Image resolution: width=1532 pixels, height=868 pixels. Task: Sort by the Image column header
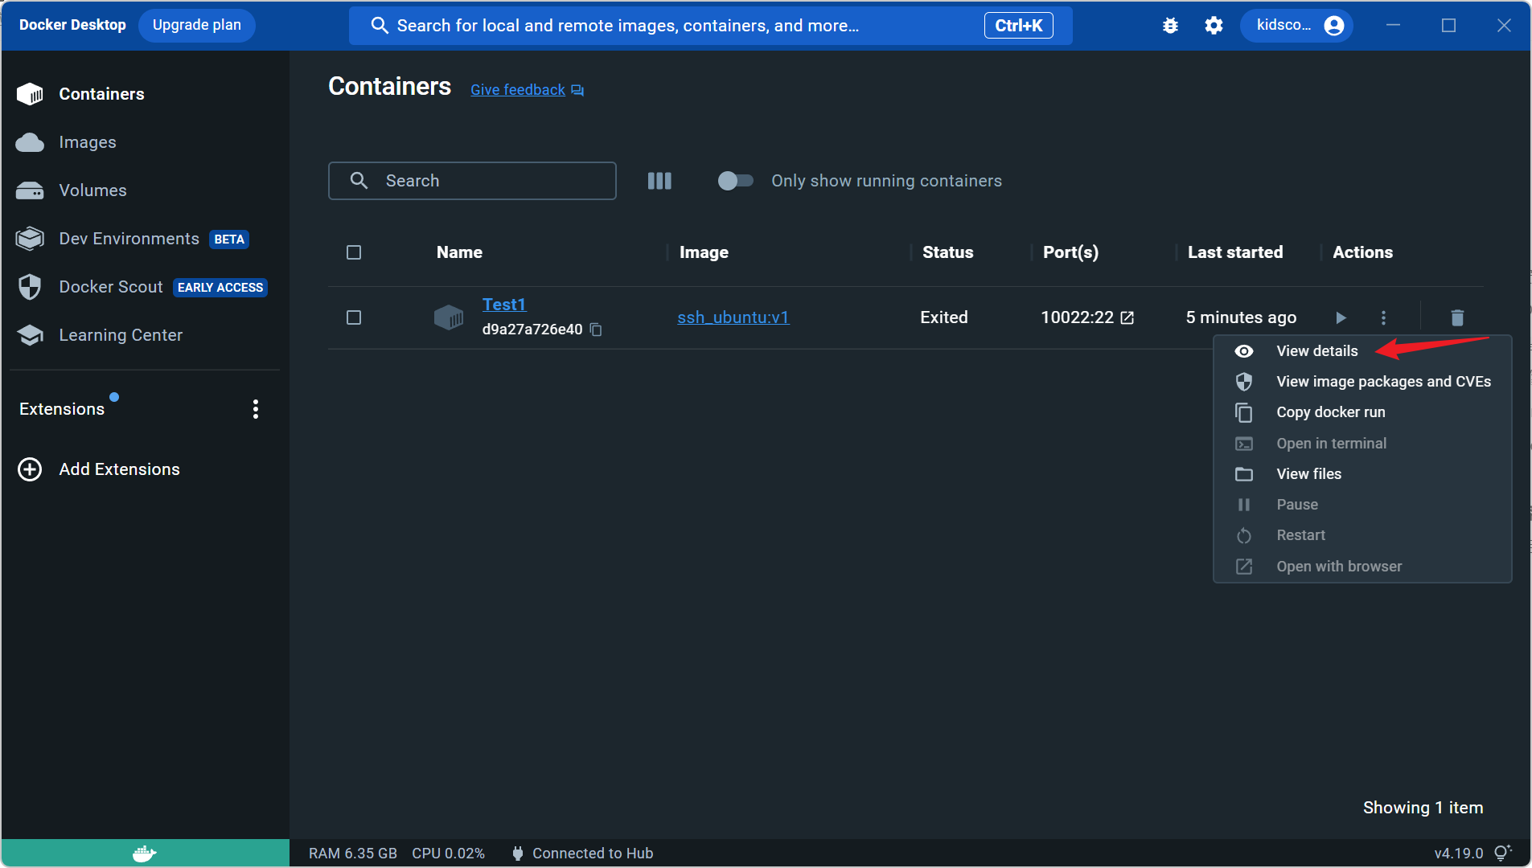pos(704,252)
